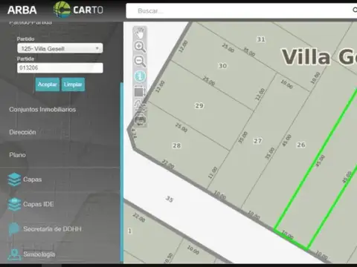
Task: Select the pan hand tool
Action: [x=140, y=33]
